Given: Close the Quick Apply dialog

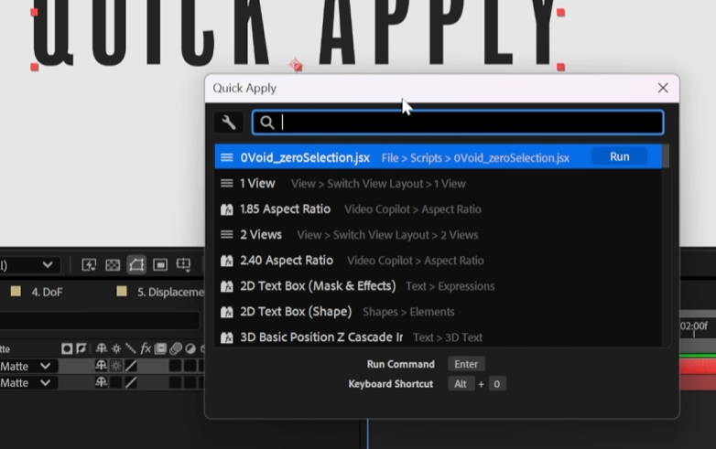Looking at the screenshot, I should (663, 88).
